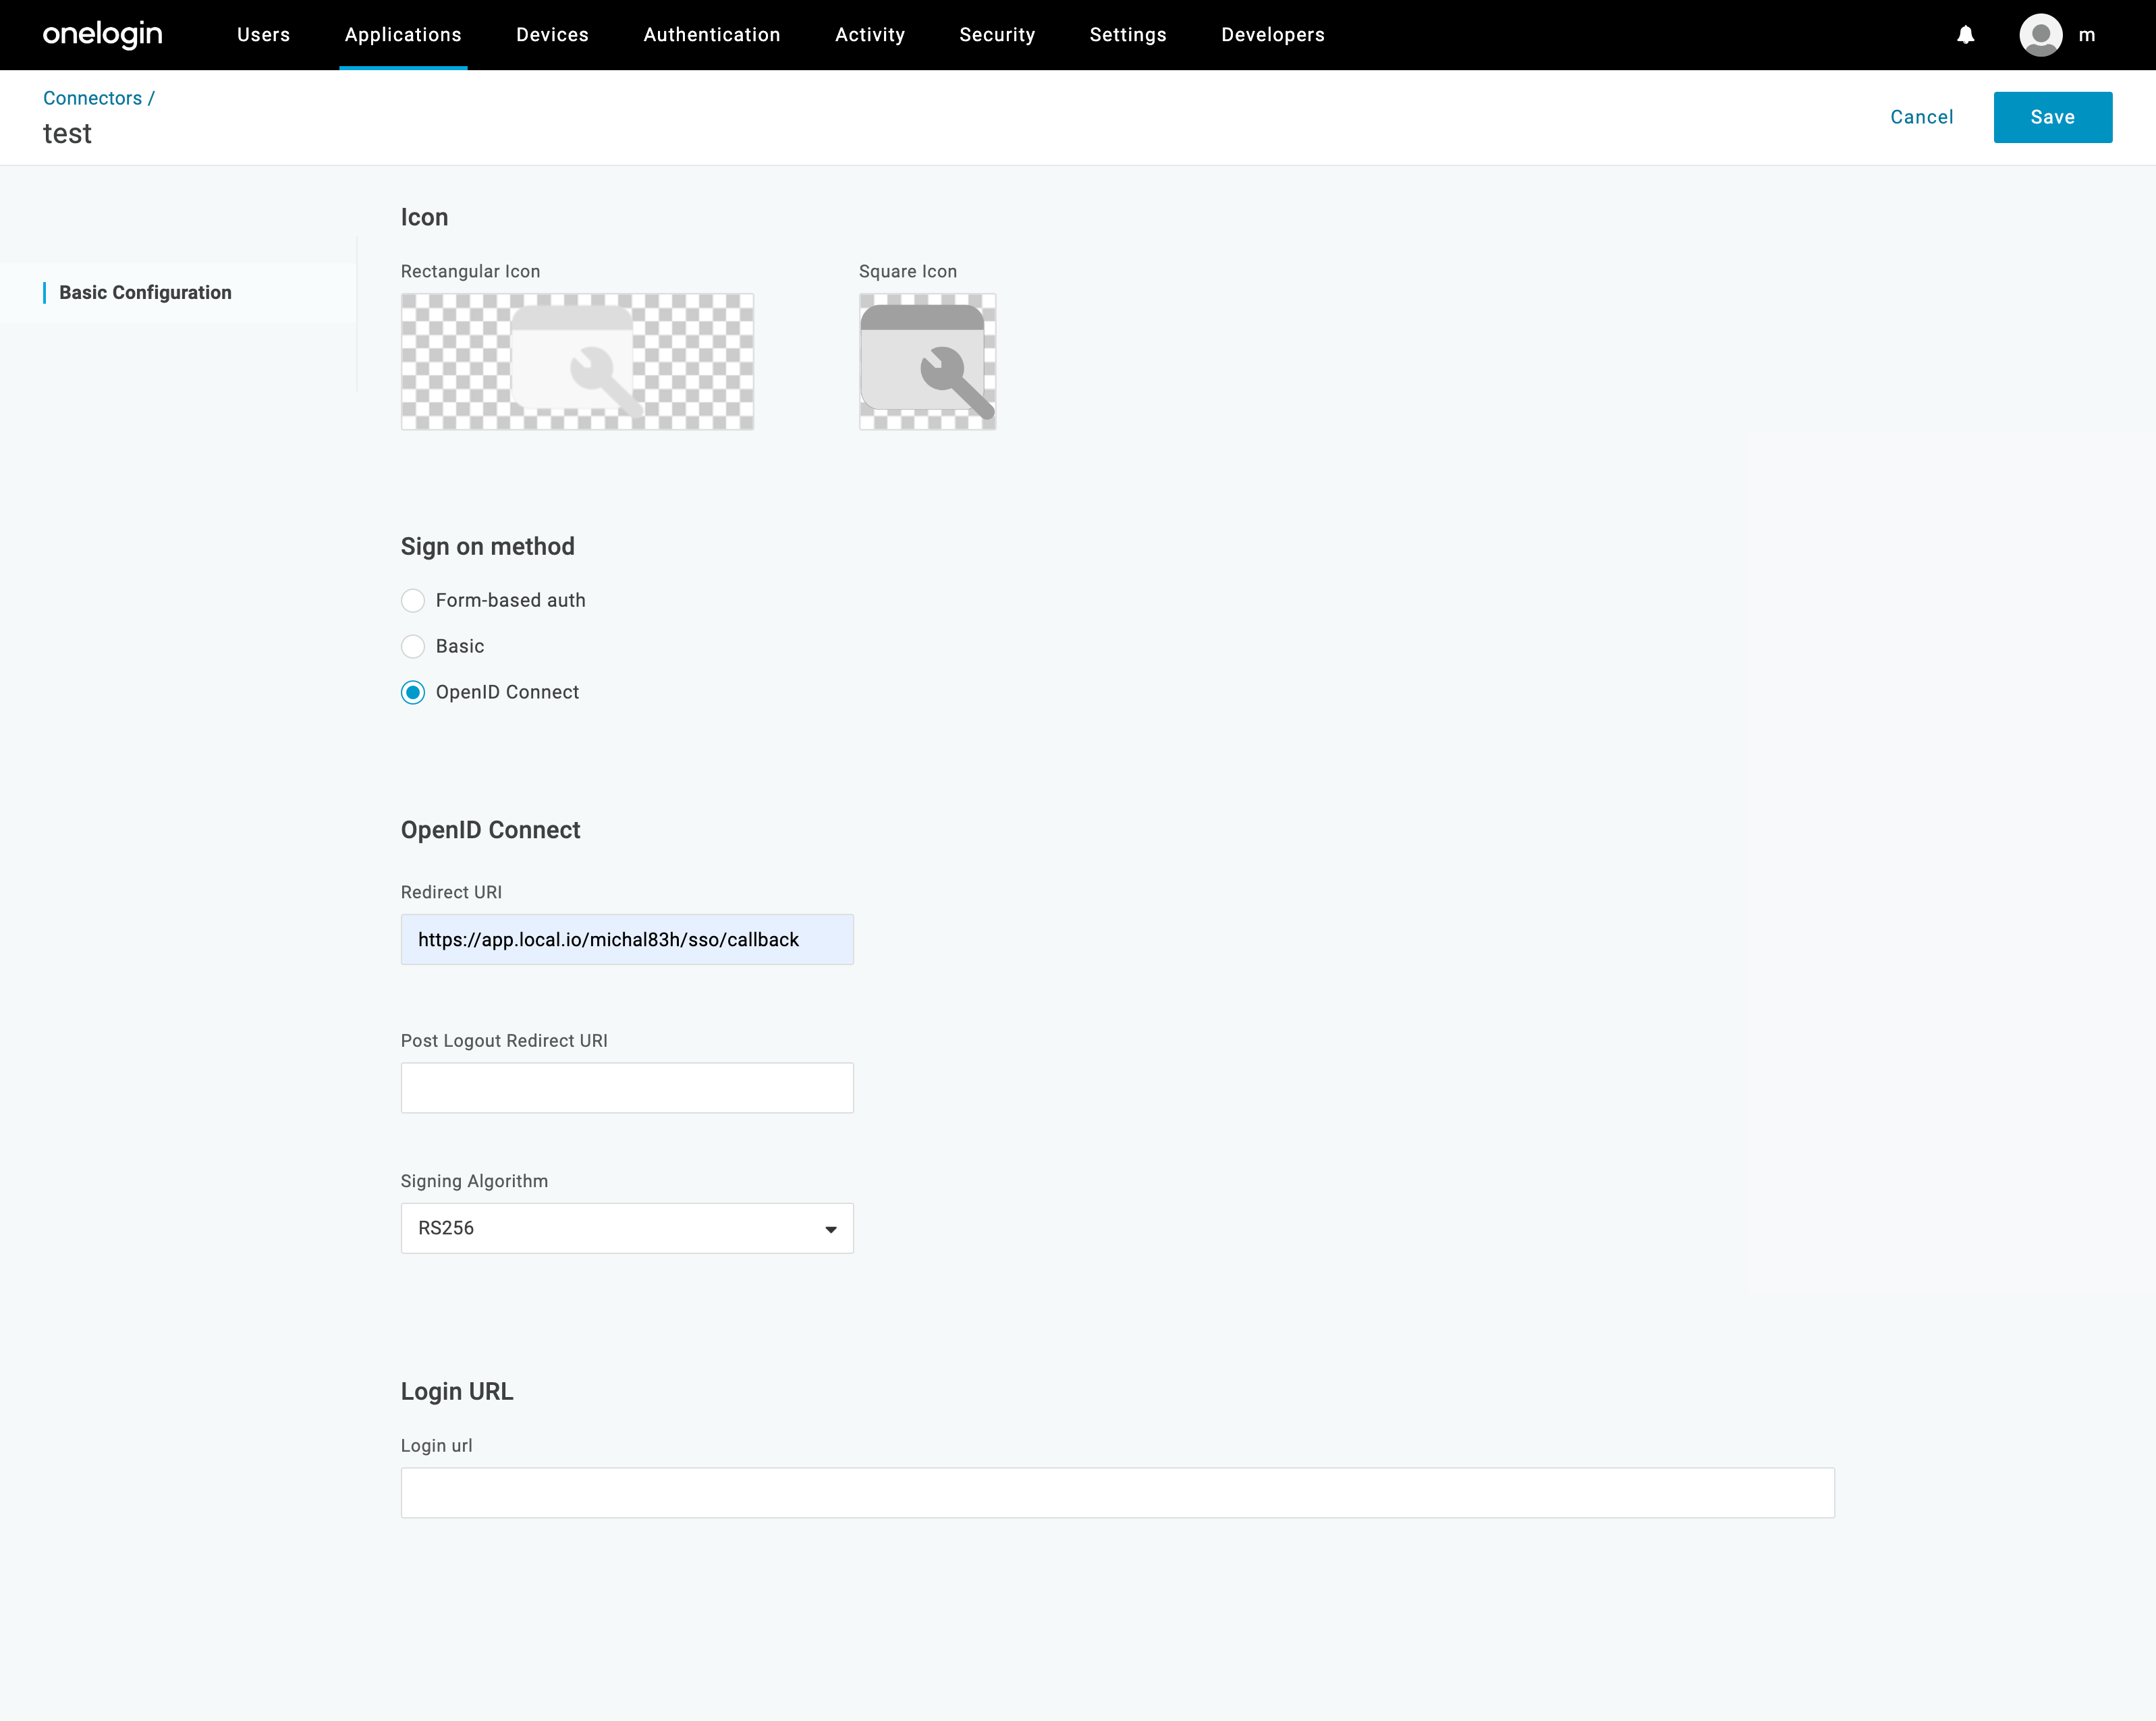This screenshot has height=1721, width=2156.
Task: Click the Save button
Action: point(2052,117)
